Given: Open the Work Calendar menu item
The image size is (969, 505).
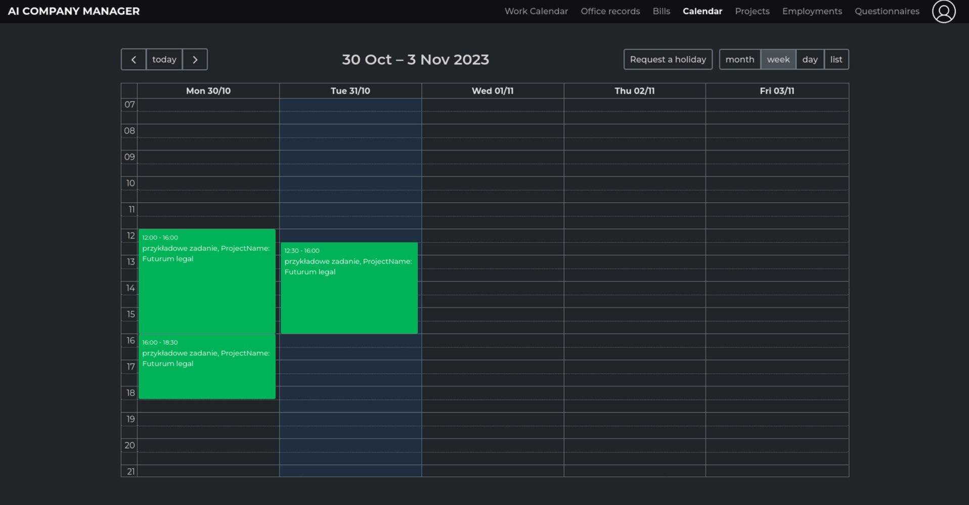Looking at the screenshot, I should (x=536, y=11).
